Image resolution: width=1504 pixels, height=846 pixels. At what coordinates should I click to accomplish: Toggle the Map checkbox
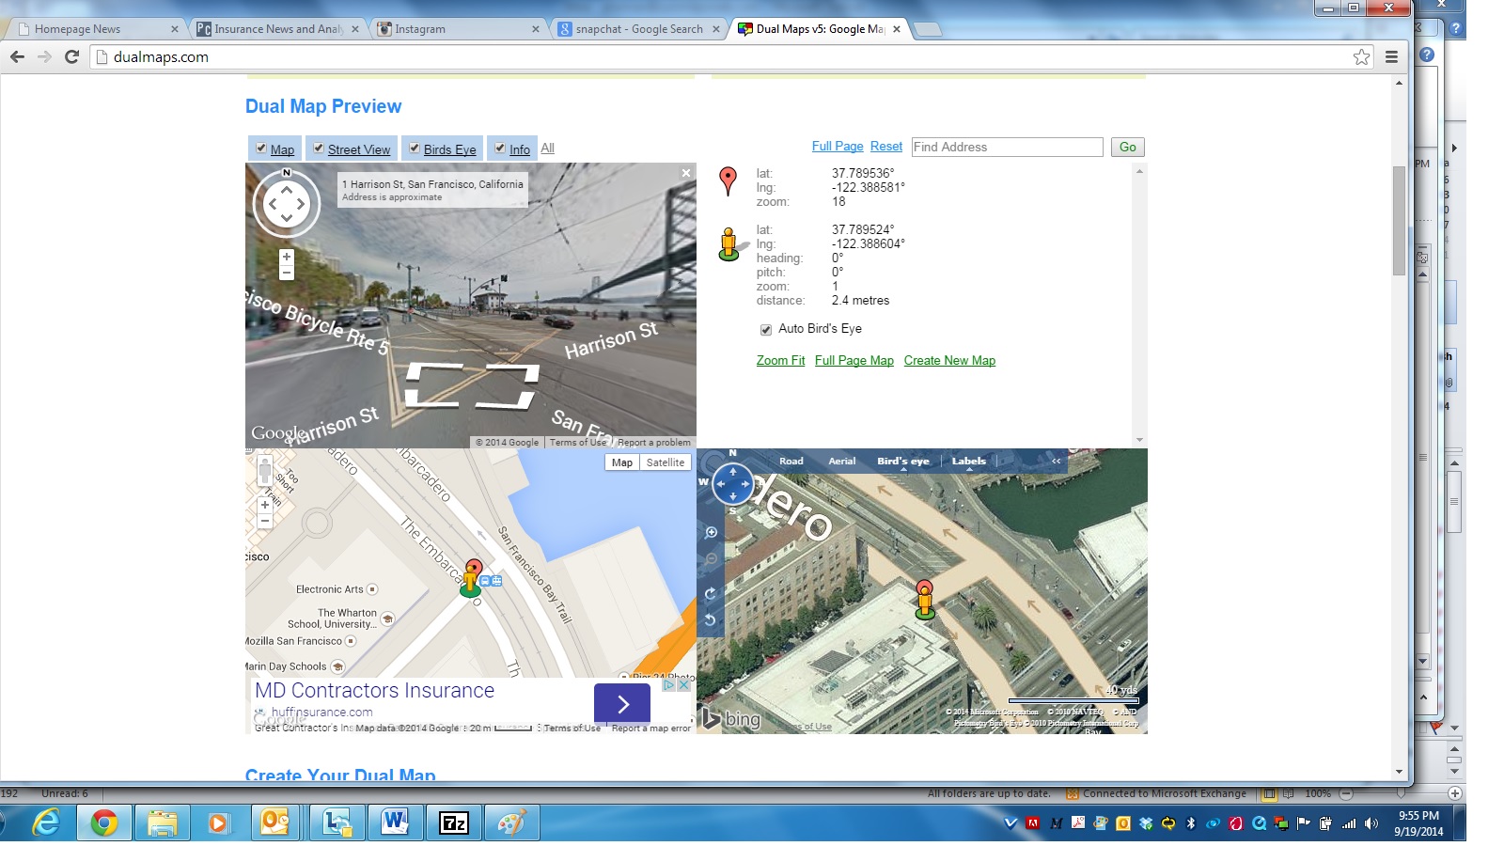point(261,149)
